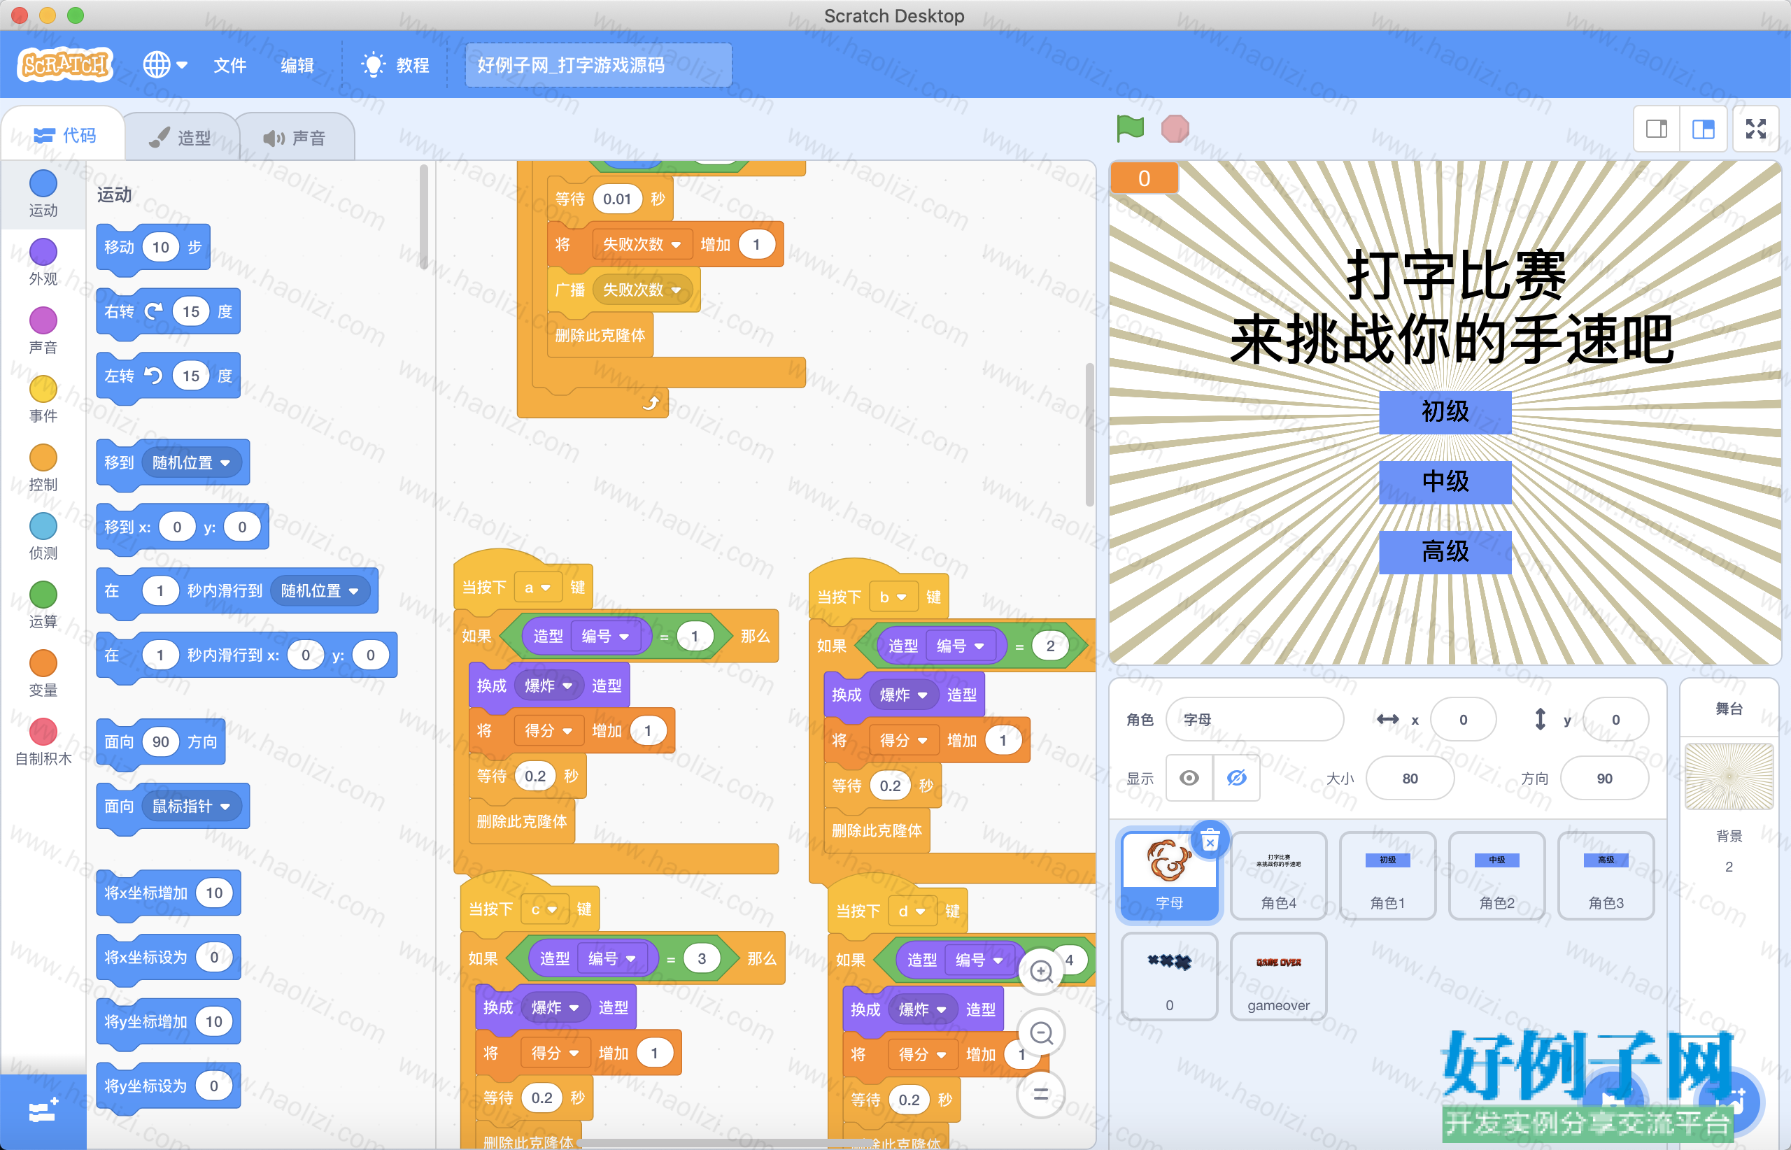Select the stage backdrop thumbnail
Image resolution: width=1791 pixels, height=1150 pixels.
[1729, 776]
